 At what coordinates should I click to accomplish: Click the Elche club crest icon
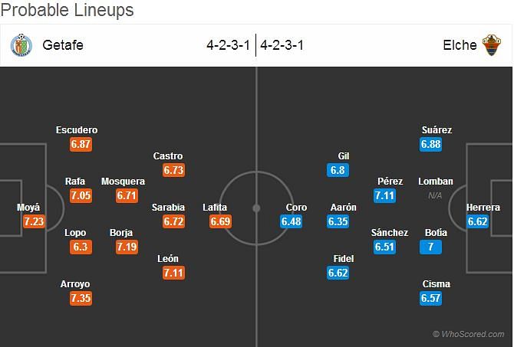[491, 45]
